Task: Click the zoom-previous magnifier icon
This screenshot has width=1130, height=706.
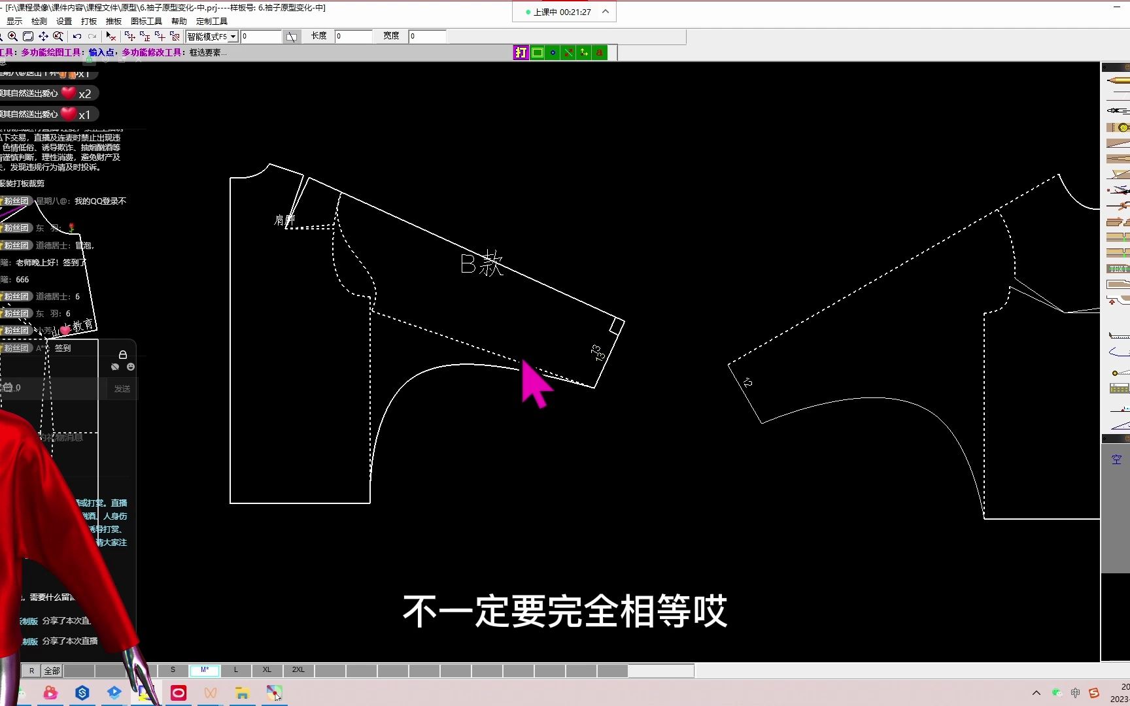Action: [x=58, y=37]
